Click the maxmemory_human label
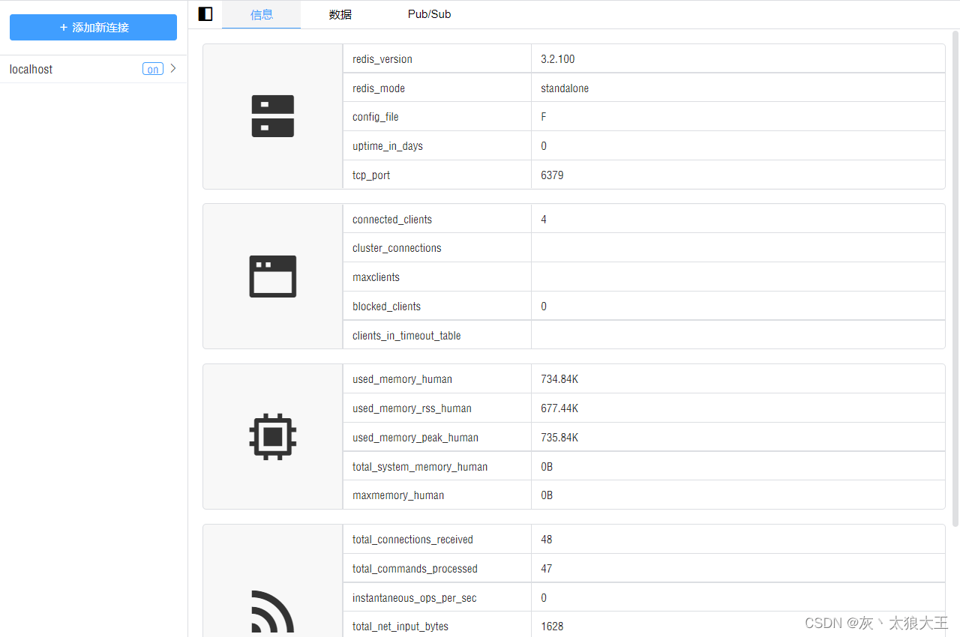960x637 pixels. pos(398,495)
